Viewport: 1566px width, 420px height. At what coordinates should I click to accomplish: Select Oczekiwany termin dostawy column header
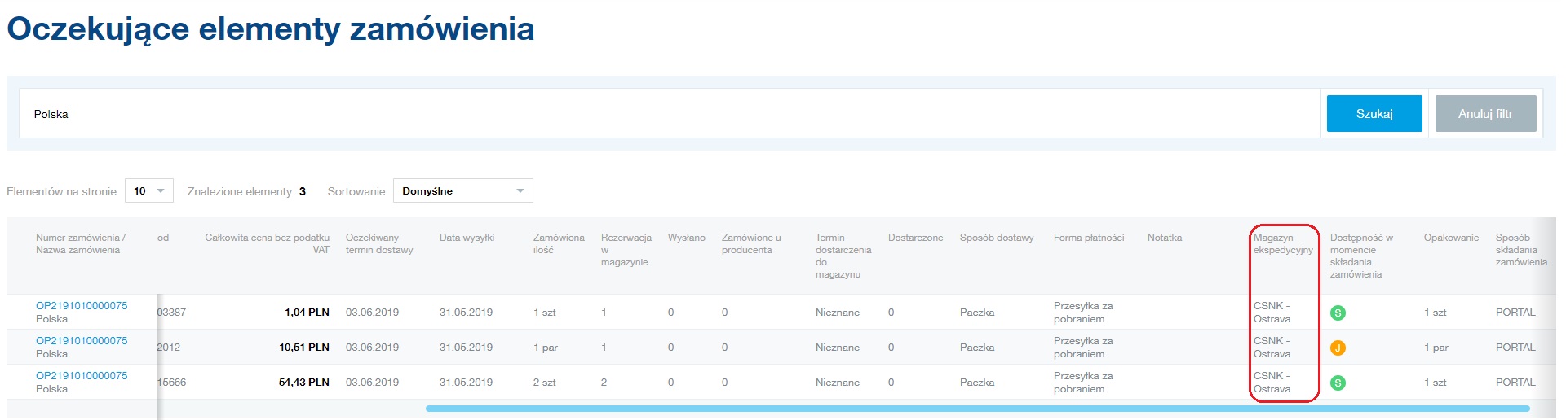(379, 243)
